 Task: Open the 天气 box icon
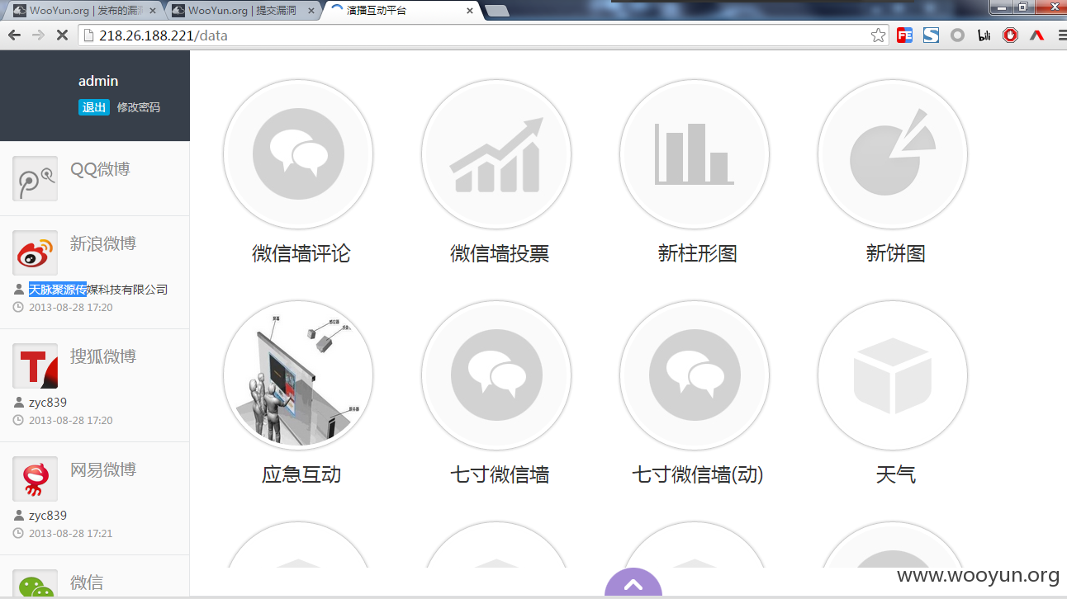pos(893,375)
